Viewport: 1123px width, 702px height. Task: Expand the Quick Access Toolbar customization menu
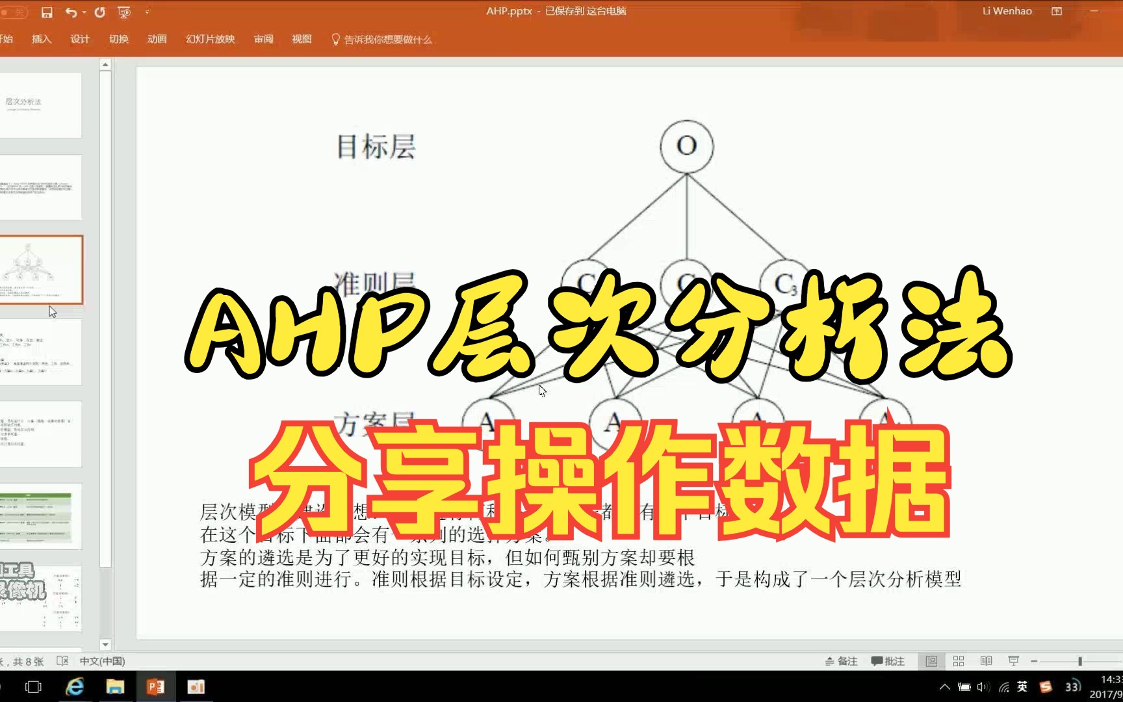pyautogui.click(x=148, y=12)
